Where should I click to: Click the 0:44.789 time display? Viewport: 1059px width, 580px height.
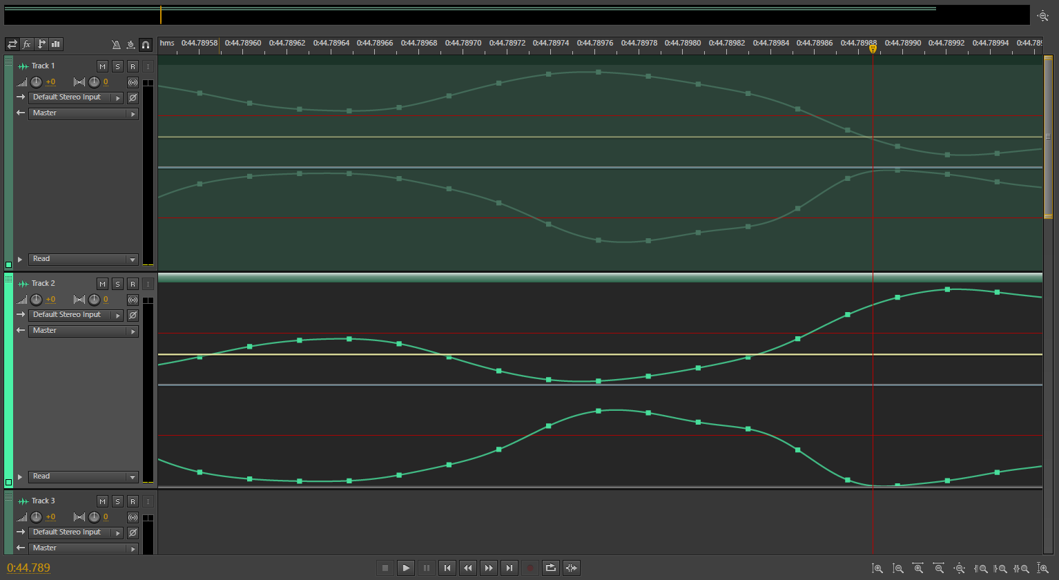pos(28,568)
